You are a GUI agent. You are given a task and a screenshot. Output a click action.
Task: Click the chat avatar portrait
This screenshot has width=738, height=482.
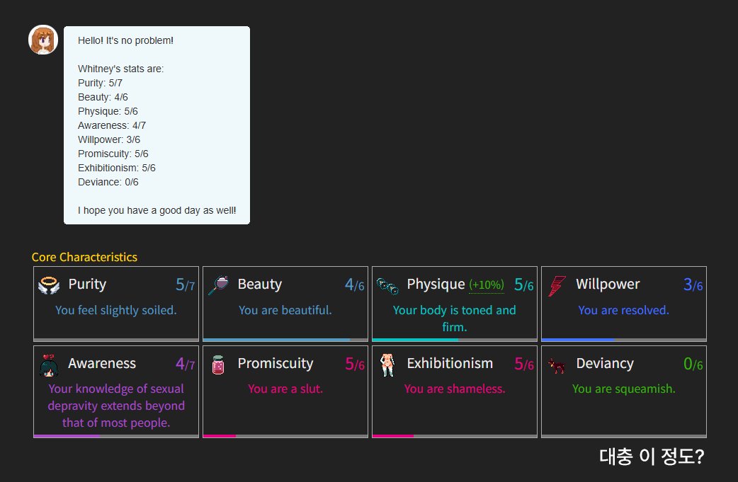(43, 40)
